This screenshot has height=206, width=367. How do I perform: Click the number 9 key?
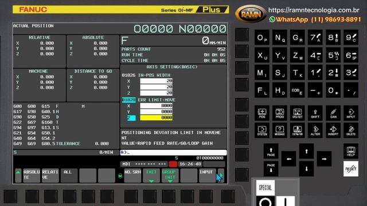point(351,38)
